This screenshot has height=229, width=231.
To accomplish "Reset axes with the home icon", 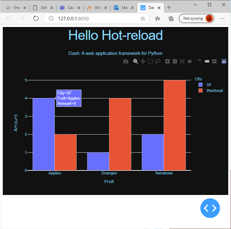I will click(x=190, y=61).
